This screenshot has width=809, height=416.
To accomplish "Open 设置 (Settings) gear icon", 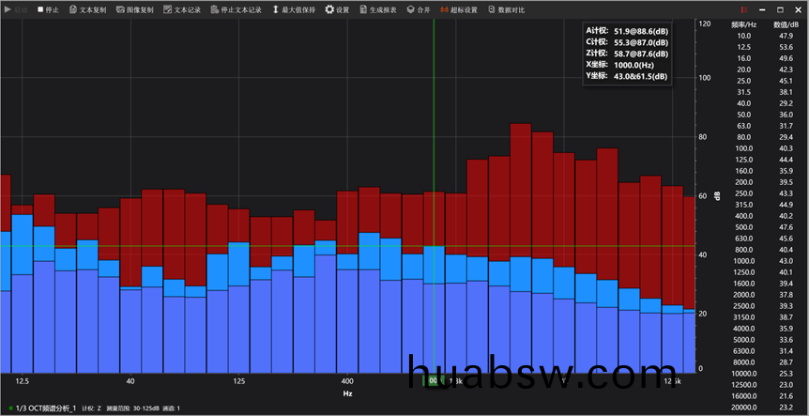I will click(336, 9).
